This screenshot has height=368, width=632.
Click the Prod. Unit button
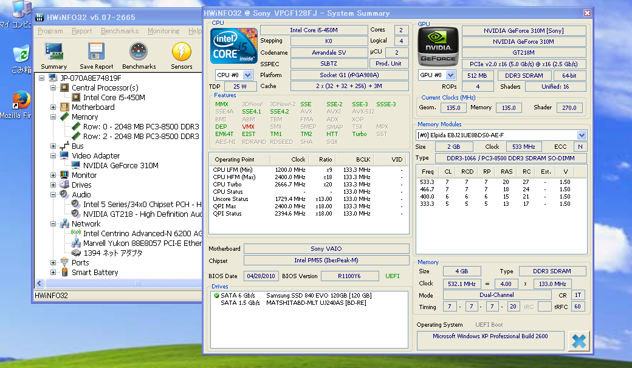tap(388, 64)
